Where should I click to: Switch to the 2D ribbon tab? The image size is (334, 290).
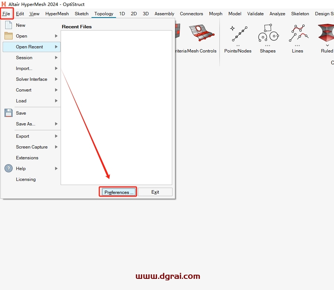134,14
